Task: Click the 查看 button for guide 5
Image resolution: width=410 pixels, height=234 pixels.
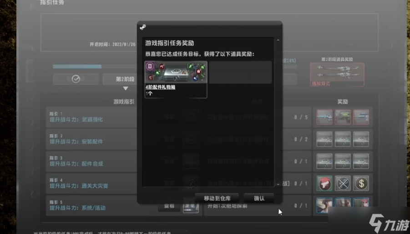Action: coord(169,206)
